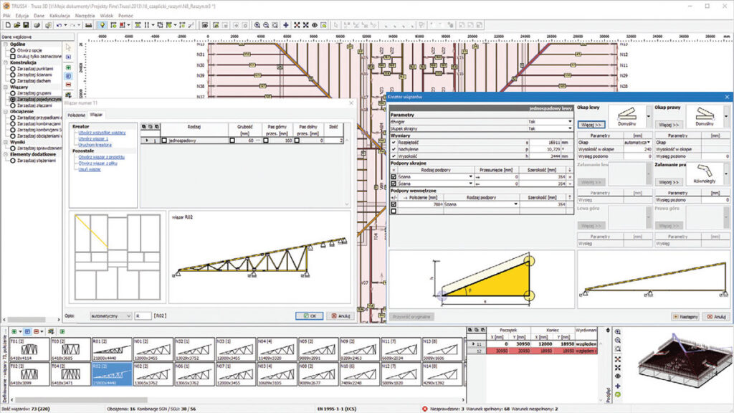The width and height of the screenshot is (734, 413).
Task: Open Okap lewy shape dropdown arrow
Action: pyautogui.click(x=648, y=115)
